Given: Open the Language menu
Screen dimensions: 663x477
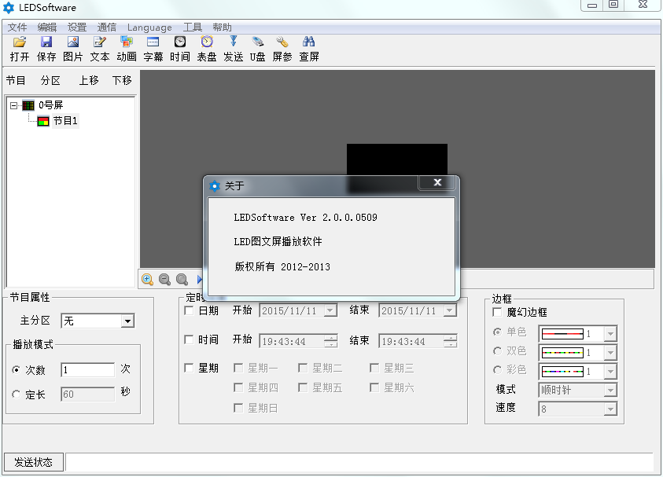Looking at the screenshot, I should pos(149,28).
